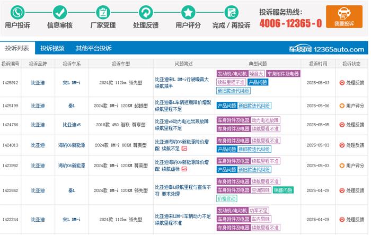The image size is (371, 235).
Task: Open brand link 比亚迪 in row 1425912
Action: click(38, 83)
